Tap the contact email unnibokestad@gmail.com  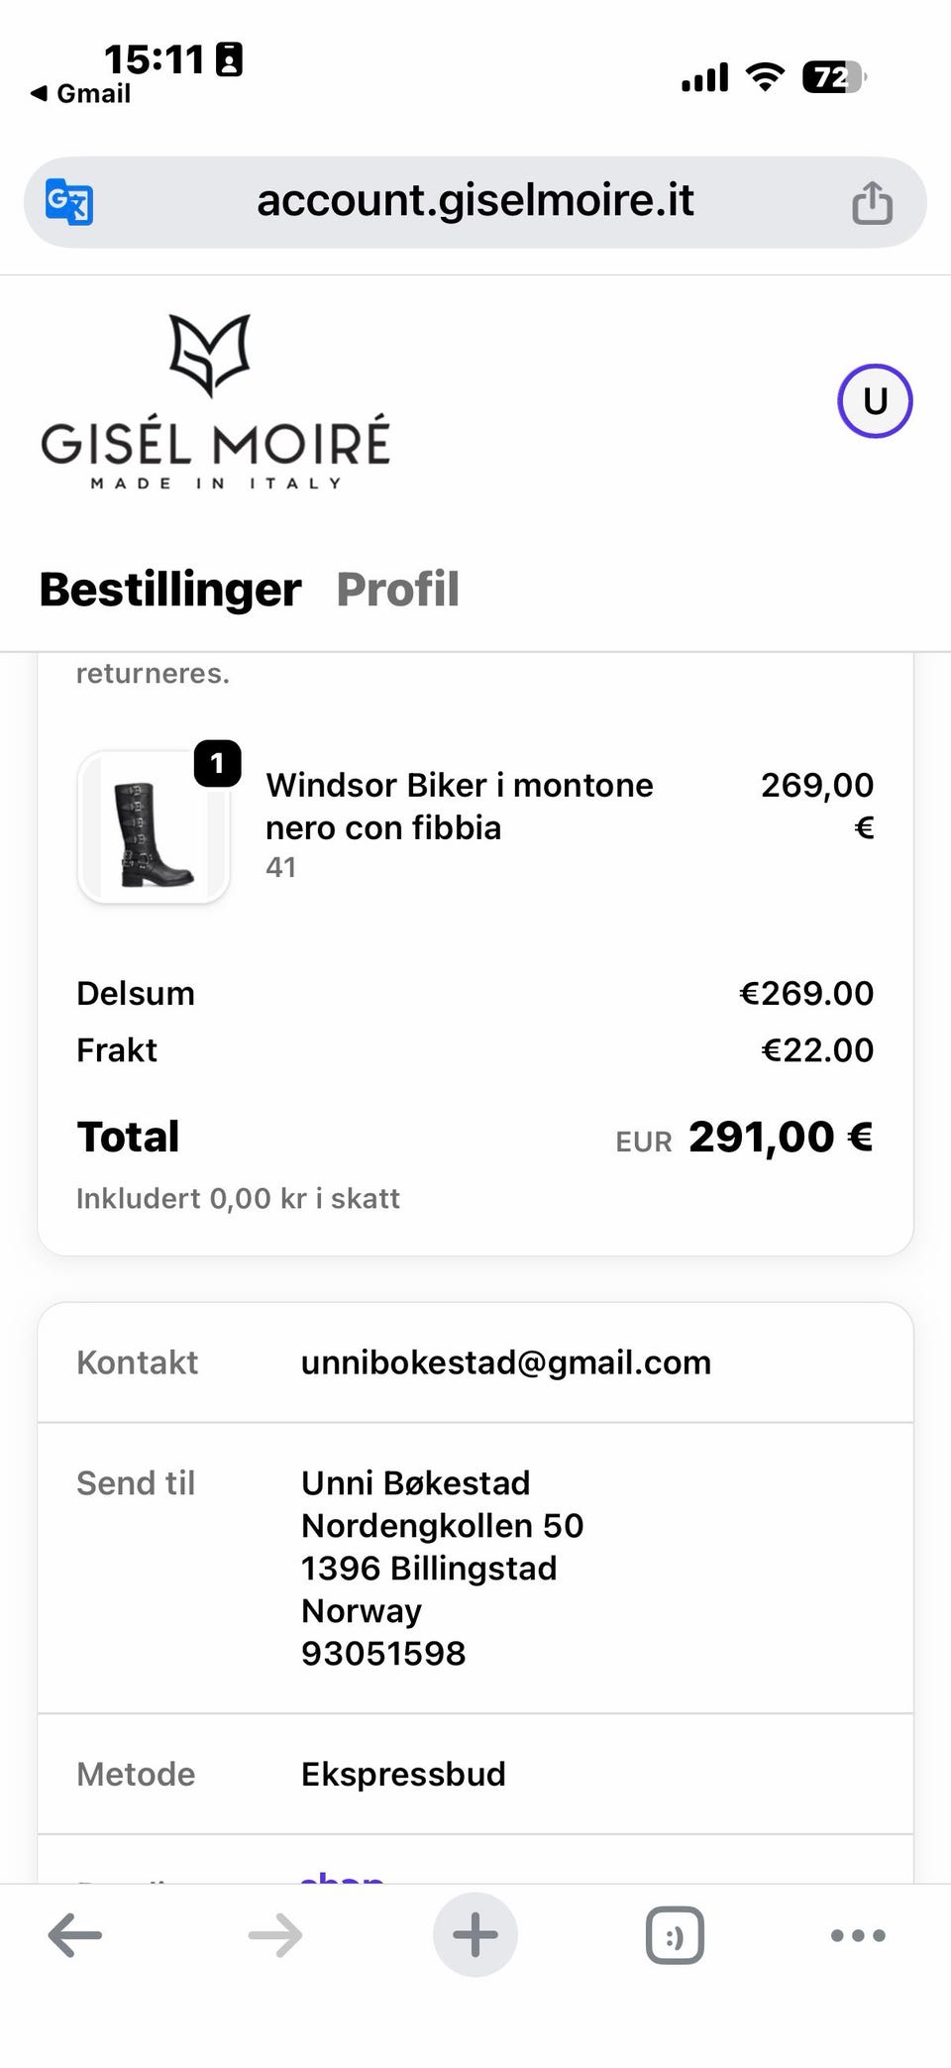pos(506,1362)
